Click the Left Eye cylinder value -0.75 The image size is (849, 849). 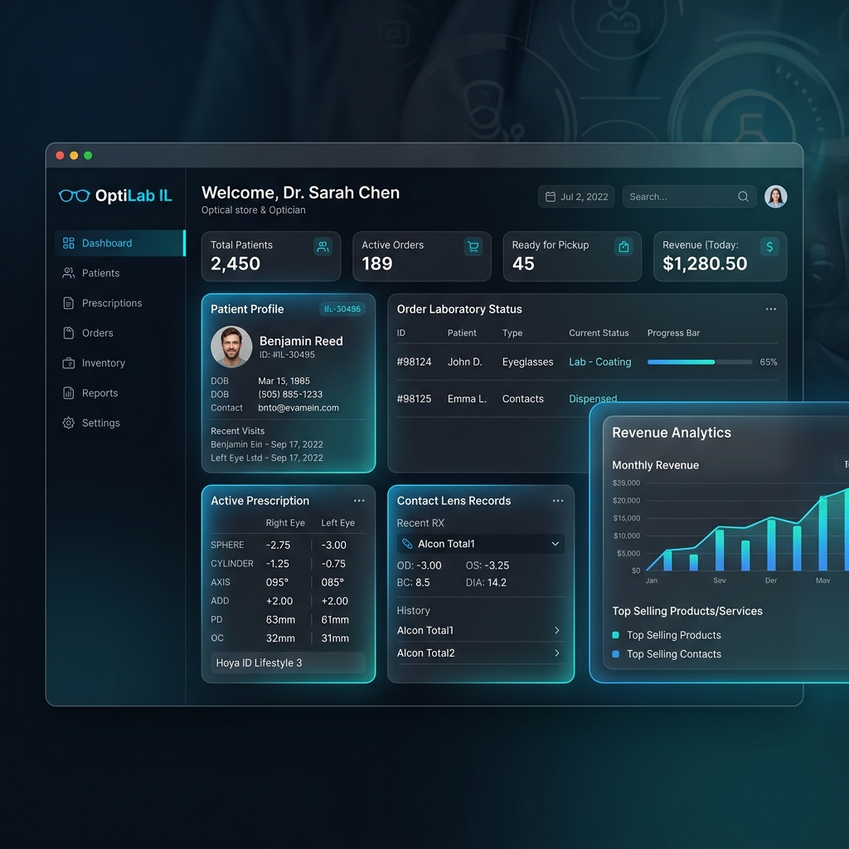[x=333, y=564]
